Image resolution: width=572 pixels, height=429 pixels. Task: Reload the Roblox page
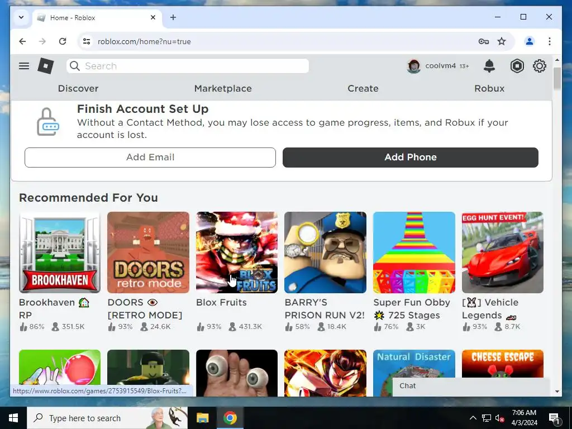click(63, 41)
